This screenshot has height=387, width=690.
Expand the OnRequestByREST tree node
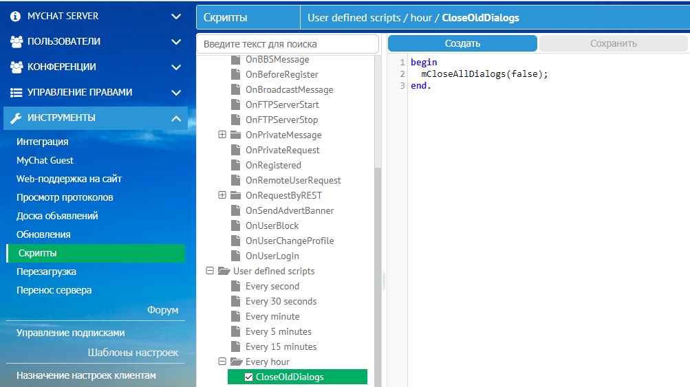[222, 195]
